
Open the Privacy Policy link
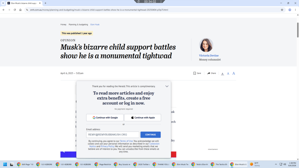click(x=107, y=146)
